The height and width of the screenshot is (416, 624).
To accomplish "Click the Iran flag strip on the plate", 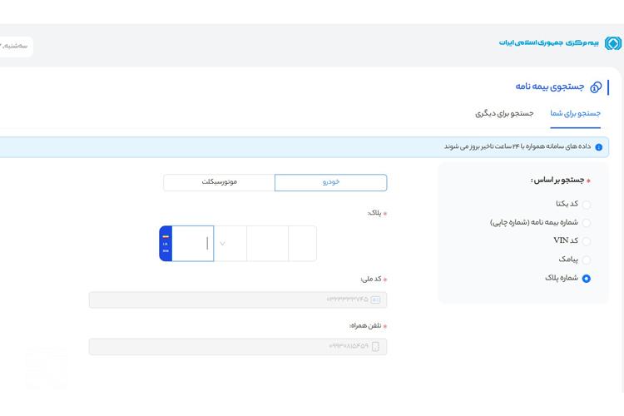I will coord(166,243).
